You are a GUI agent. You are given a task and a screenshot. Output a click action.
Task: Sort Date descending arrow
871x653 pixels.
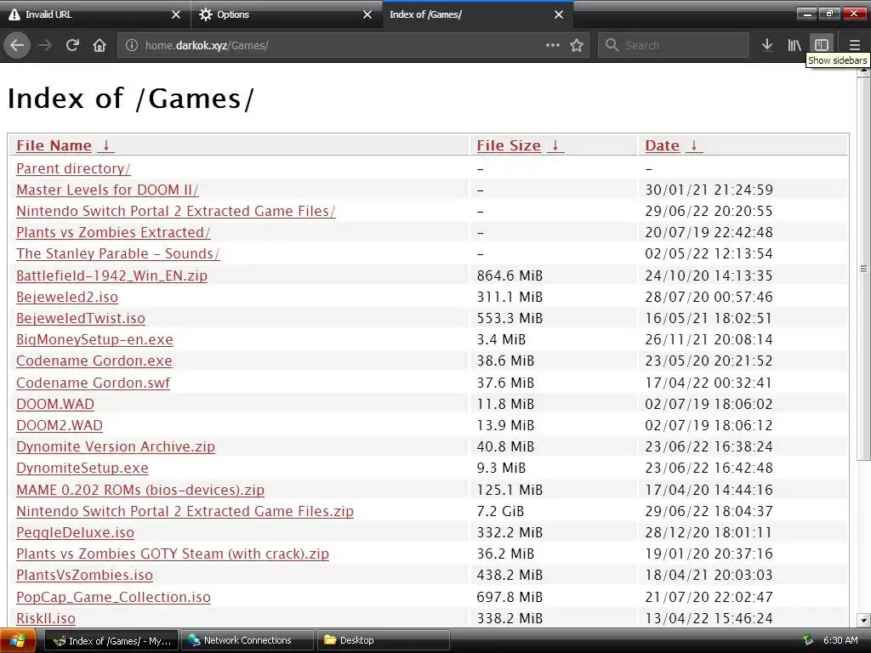click(693, 145)
